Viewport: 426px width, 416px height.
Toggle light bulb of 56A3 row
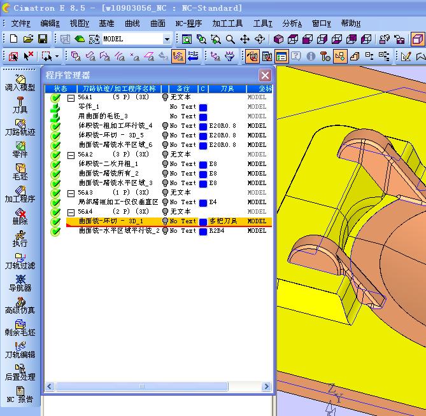point(165,192)
